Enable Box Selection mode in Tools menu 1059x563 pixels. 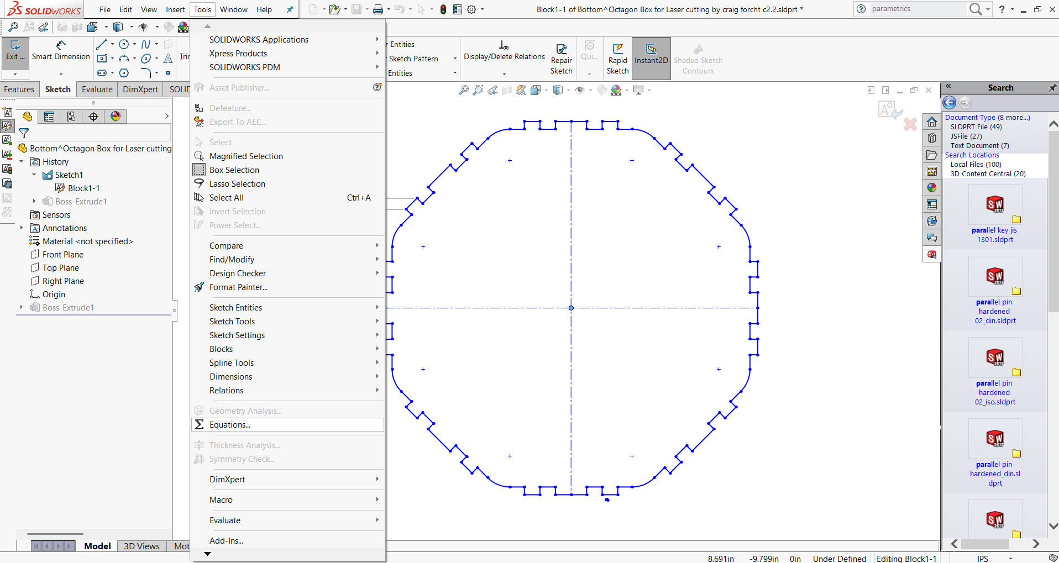click(234, 170)
